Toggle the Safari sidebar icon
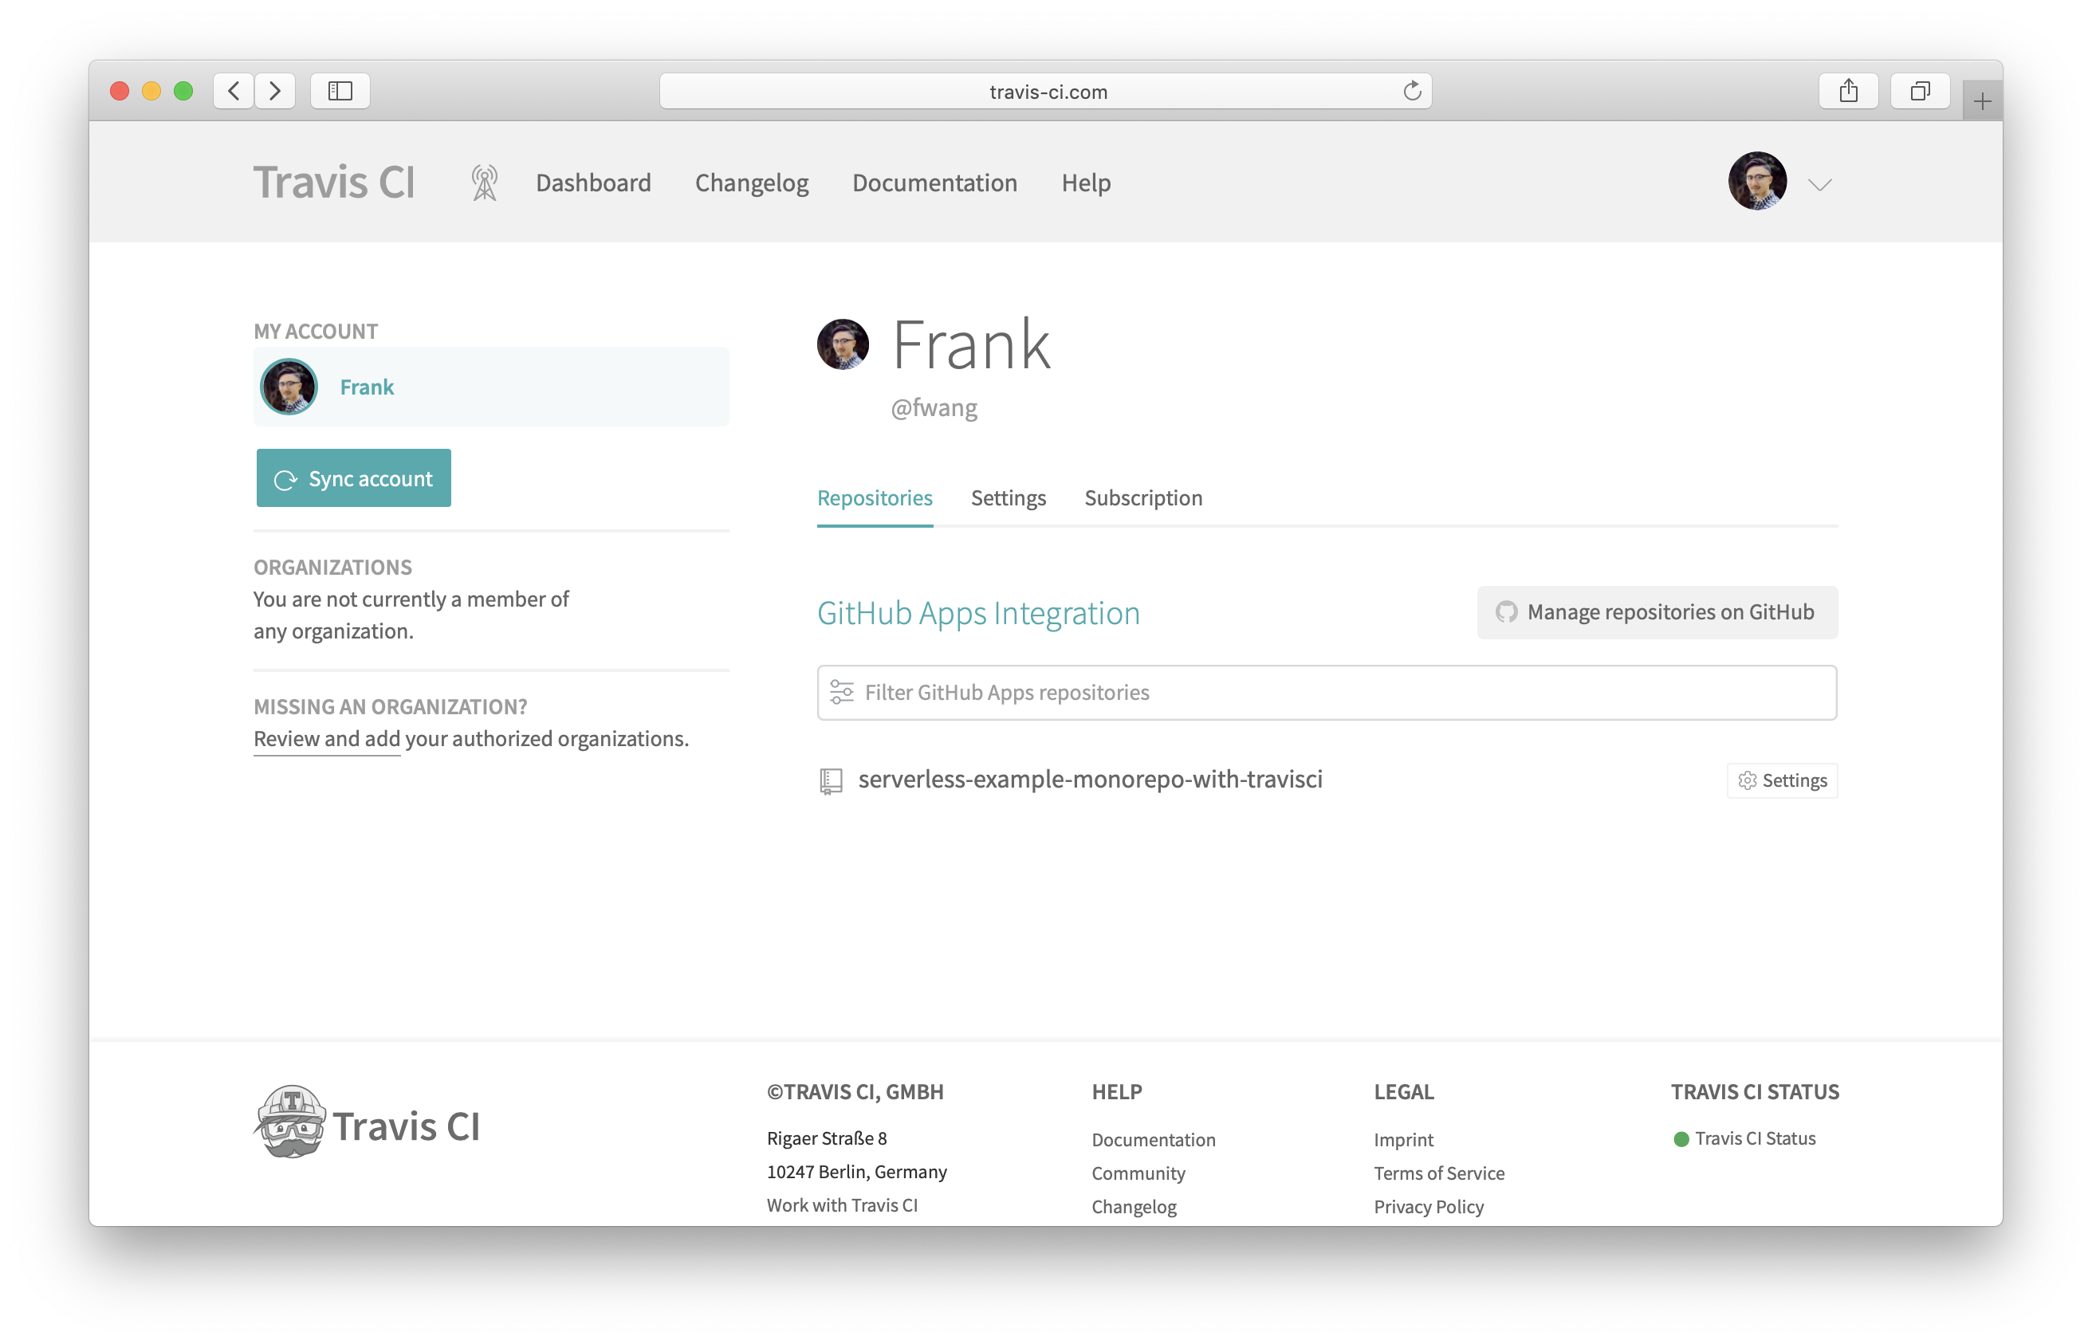2092x1344 pixels. (x=340, y=91)
